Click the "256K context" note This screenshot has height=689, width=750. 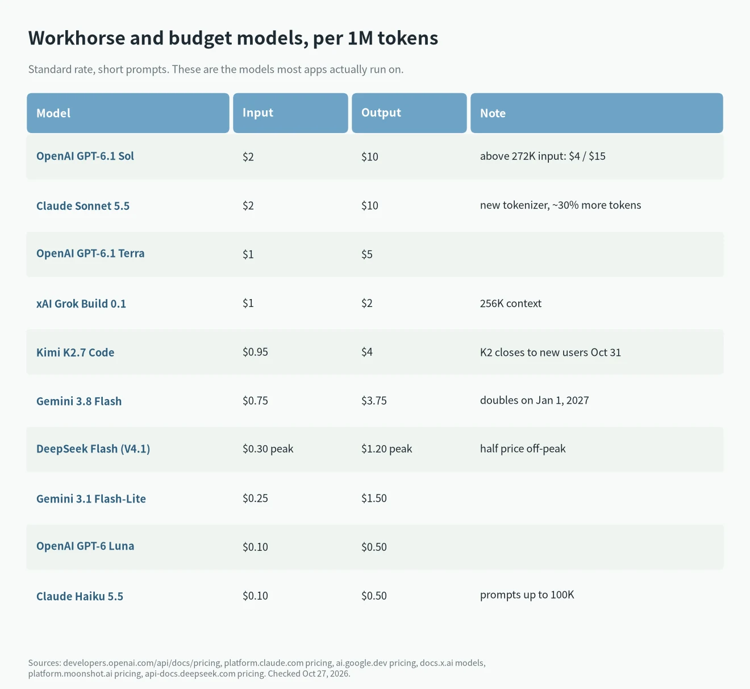(511, 304)
